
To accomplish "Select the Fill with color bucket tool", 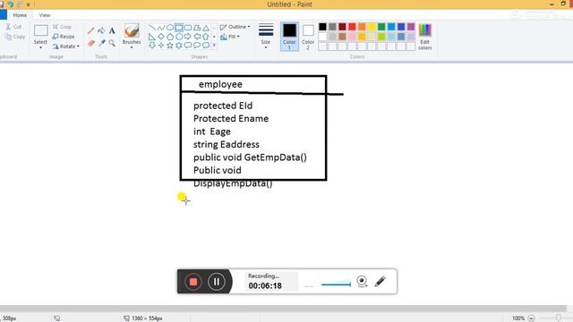I will tap(101, 31).
